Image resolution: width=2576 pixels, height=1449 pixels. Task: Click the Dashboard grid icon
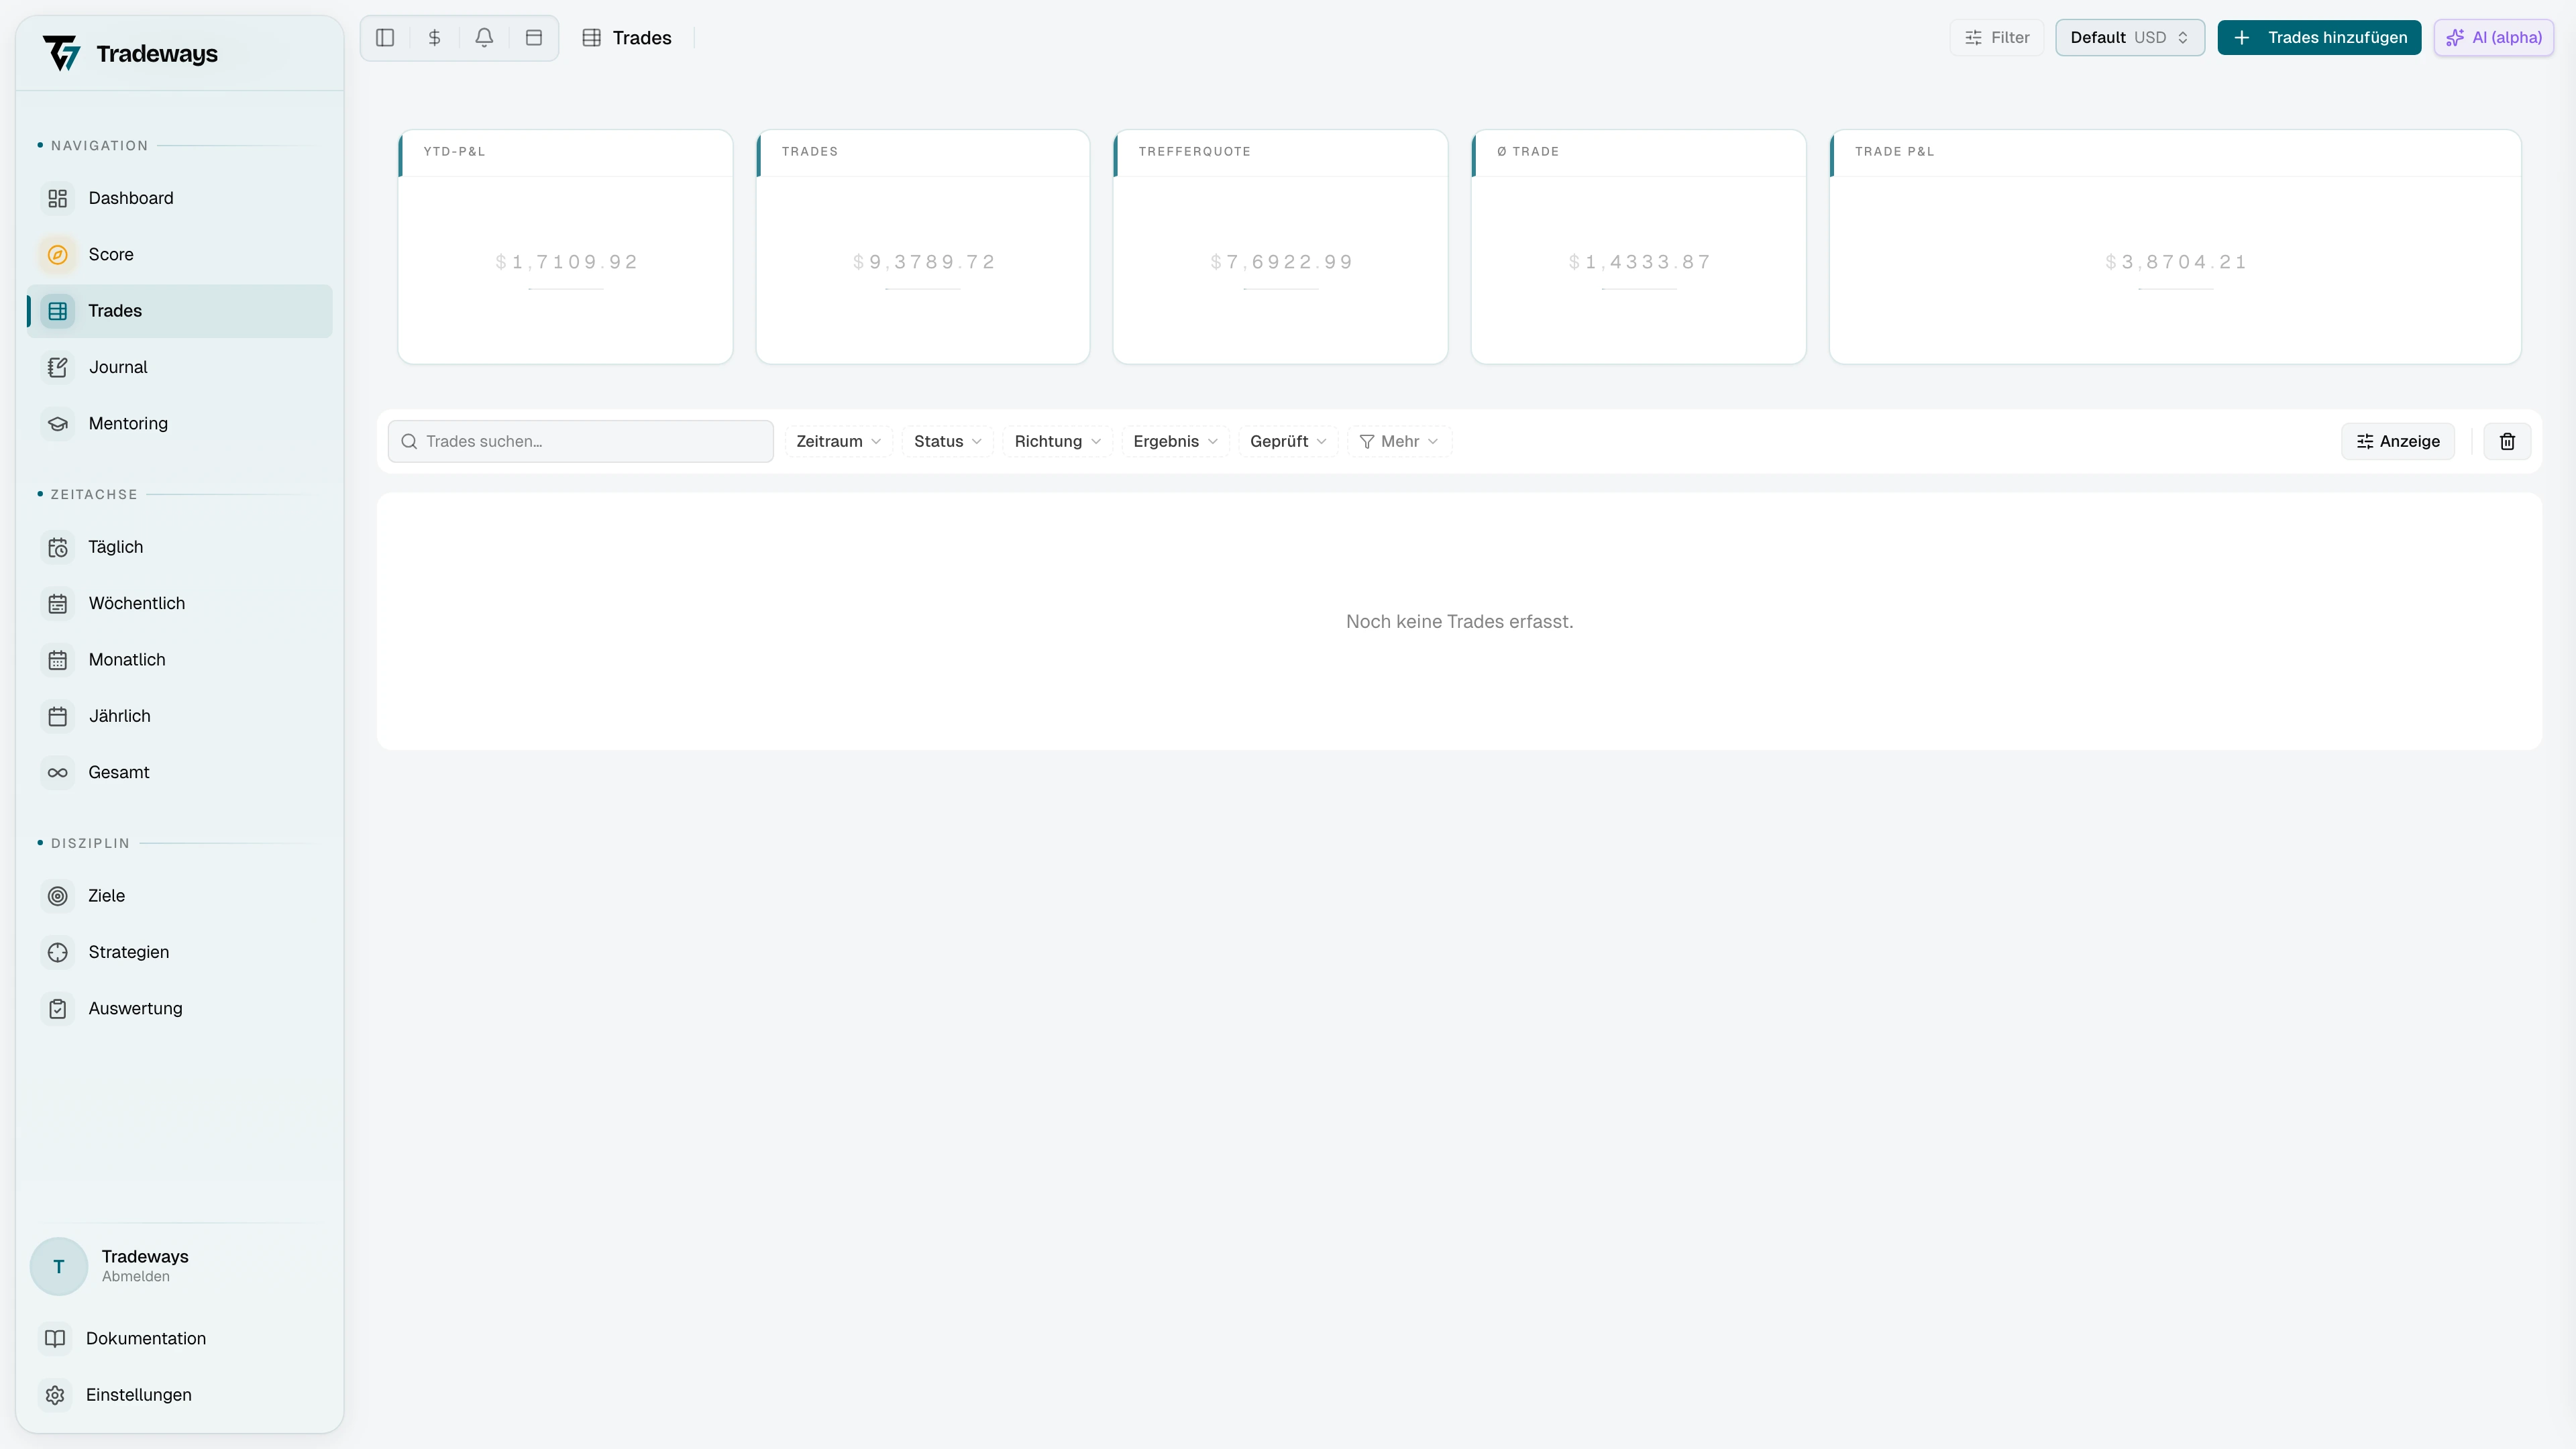(x=58, y=198)
